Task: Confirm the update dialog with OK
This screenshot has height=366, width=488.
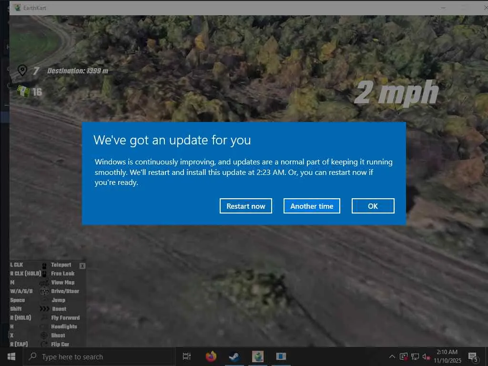Action: pos(373,206)
